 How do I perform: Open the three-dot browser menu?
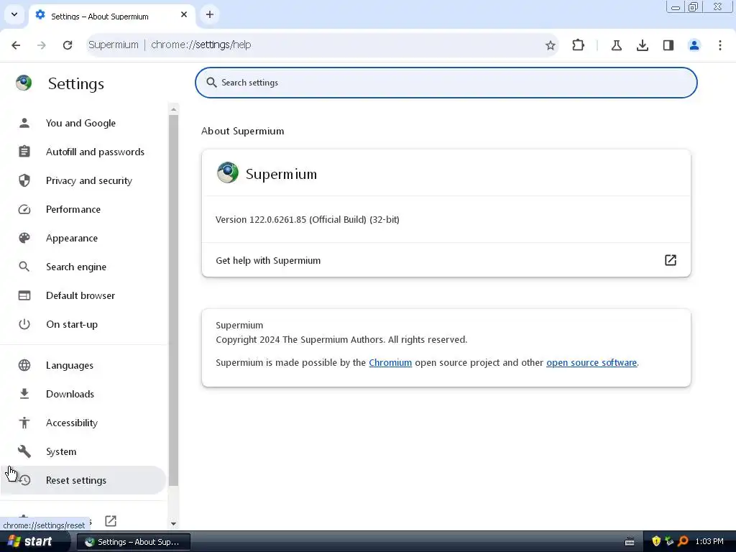click(x=720, y=45)
